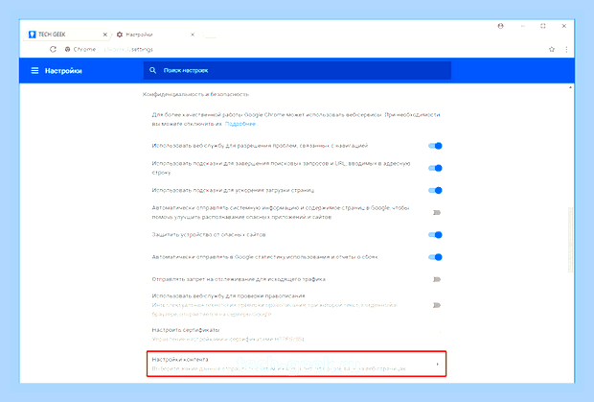This screenshot has width=594, height=402.
Task: Click the Настройки header title
Action: tap(63, 71)
